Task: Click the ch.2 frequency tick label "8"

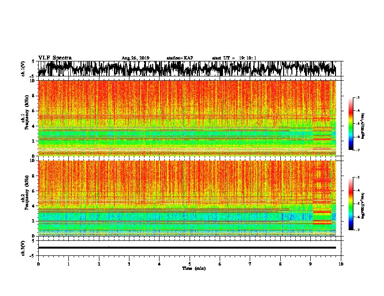Action: pyautogui.click(x=34, y=176)
